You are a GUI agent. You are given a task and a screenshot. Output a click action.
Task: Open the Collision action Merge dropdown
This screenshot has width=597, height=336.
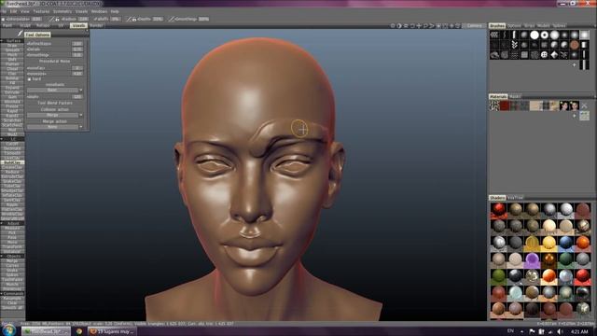[55, 115]
